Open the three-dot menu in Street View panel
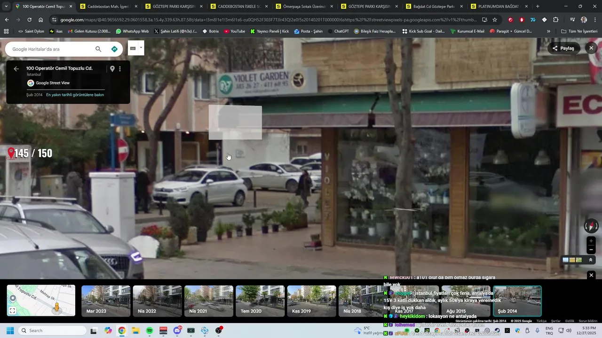 click(120, 69)
